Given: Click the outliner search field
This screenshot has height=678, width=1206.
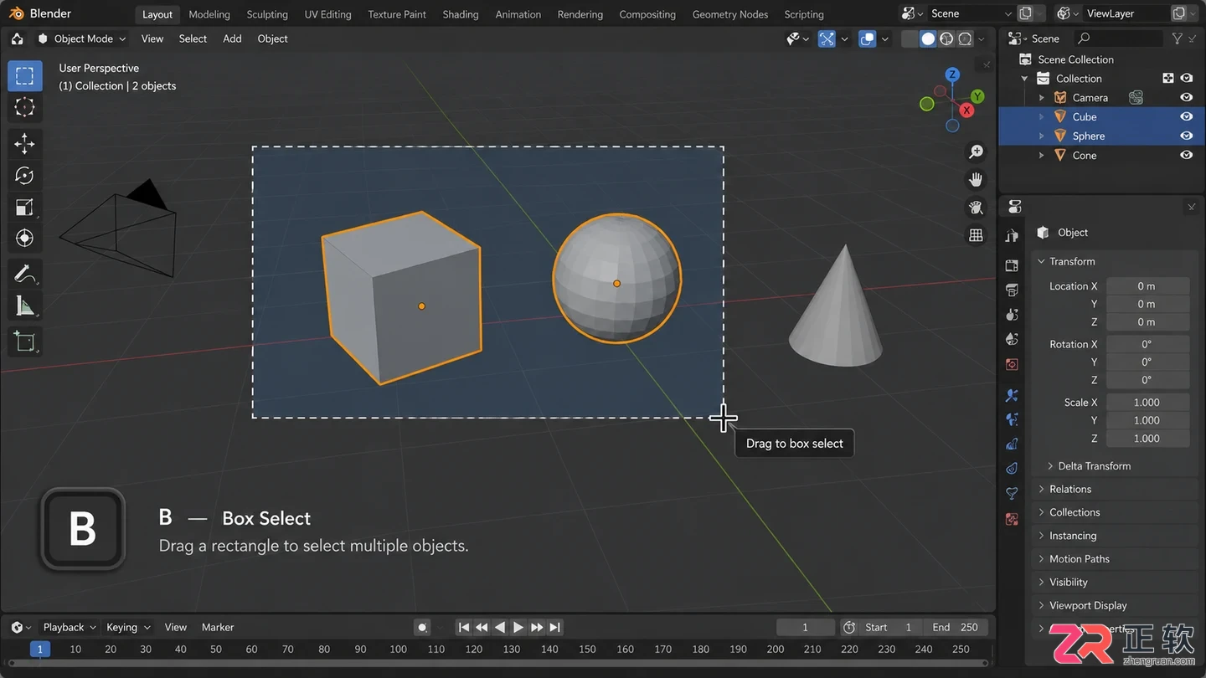Looking at the screenshot, I should point(1119,39).
